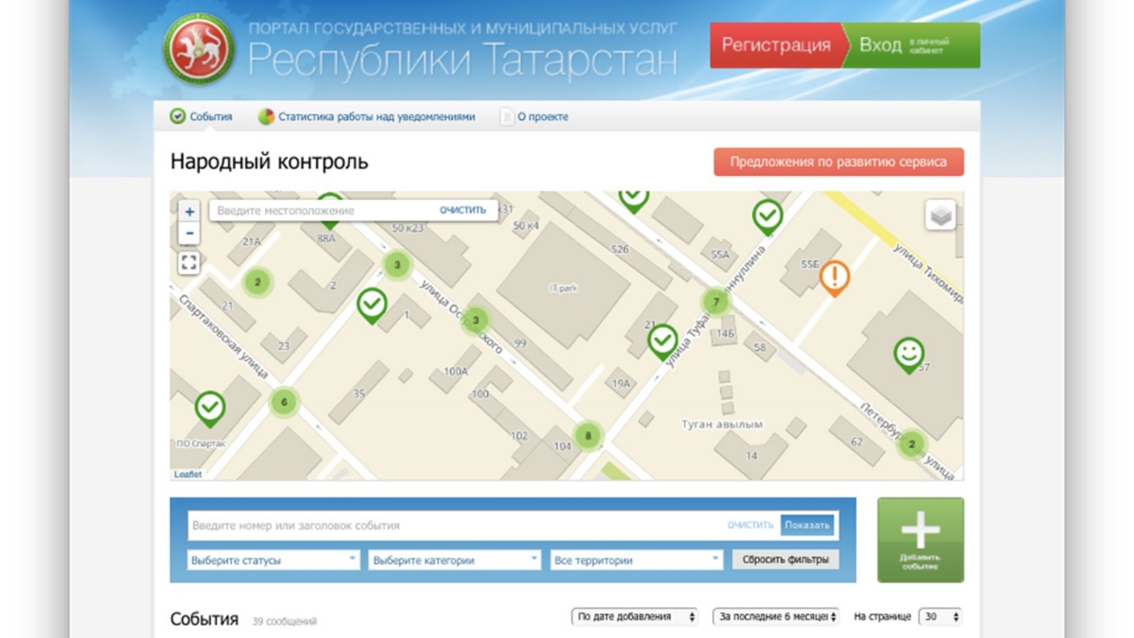
Task: Switch to Статистика работы над уведомлениями tab
Action: point(377,116)
